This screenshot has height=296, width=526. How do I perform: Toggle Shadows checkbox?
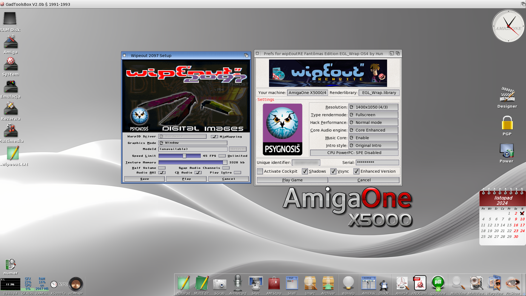tap(305, 171)
